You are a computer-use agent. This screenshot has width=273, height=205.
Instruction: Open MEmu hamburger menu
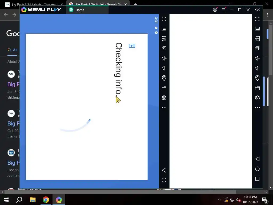click(224, 10)
